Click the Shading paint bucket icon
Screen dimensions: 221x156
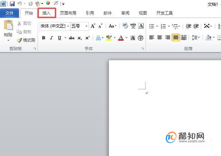coord(209,38)
